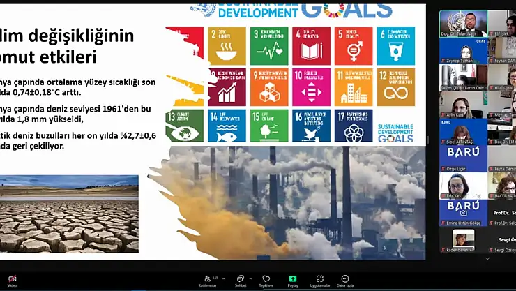
Task: Open the Katılımcılar participants list
Action: click(208, 281)
